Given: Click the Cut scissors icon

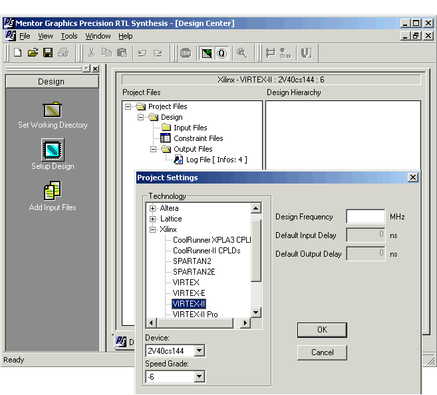Looking at the screenshot, I should point(91,53).
